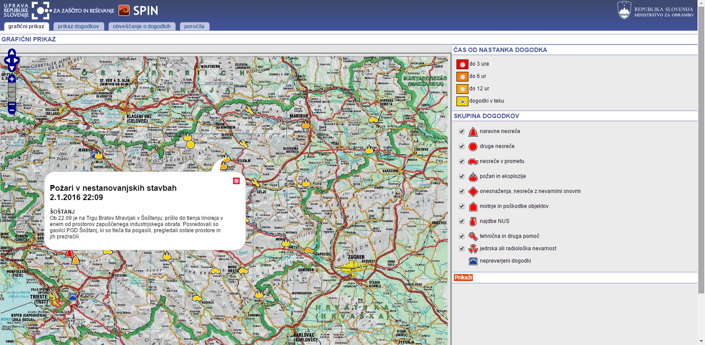Image resolution: width=705 pixels, height=345 pixels.
Task: Open obveščanje o dogodkih tab
Action: pos(142,26)
